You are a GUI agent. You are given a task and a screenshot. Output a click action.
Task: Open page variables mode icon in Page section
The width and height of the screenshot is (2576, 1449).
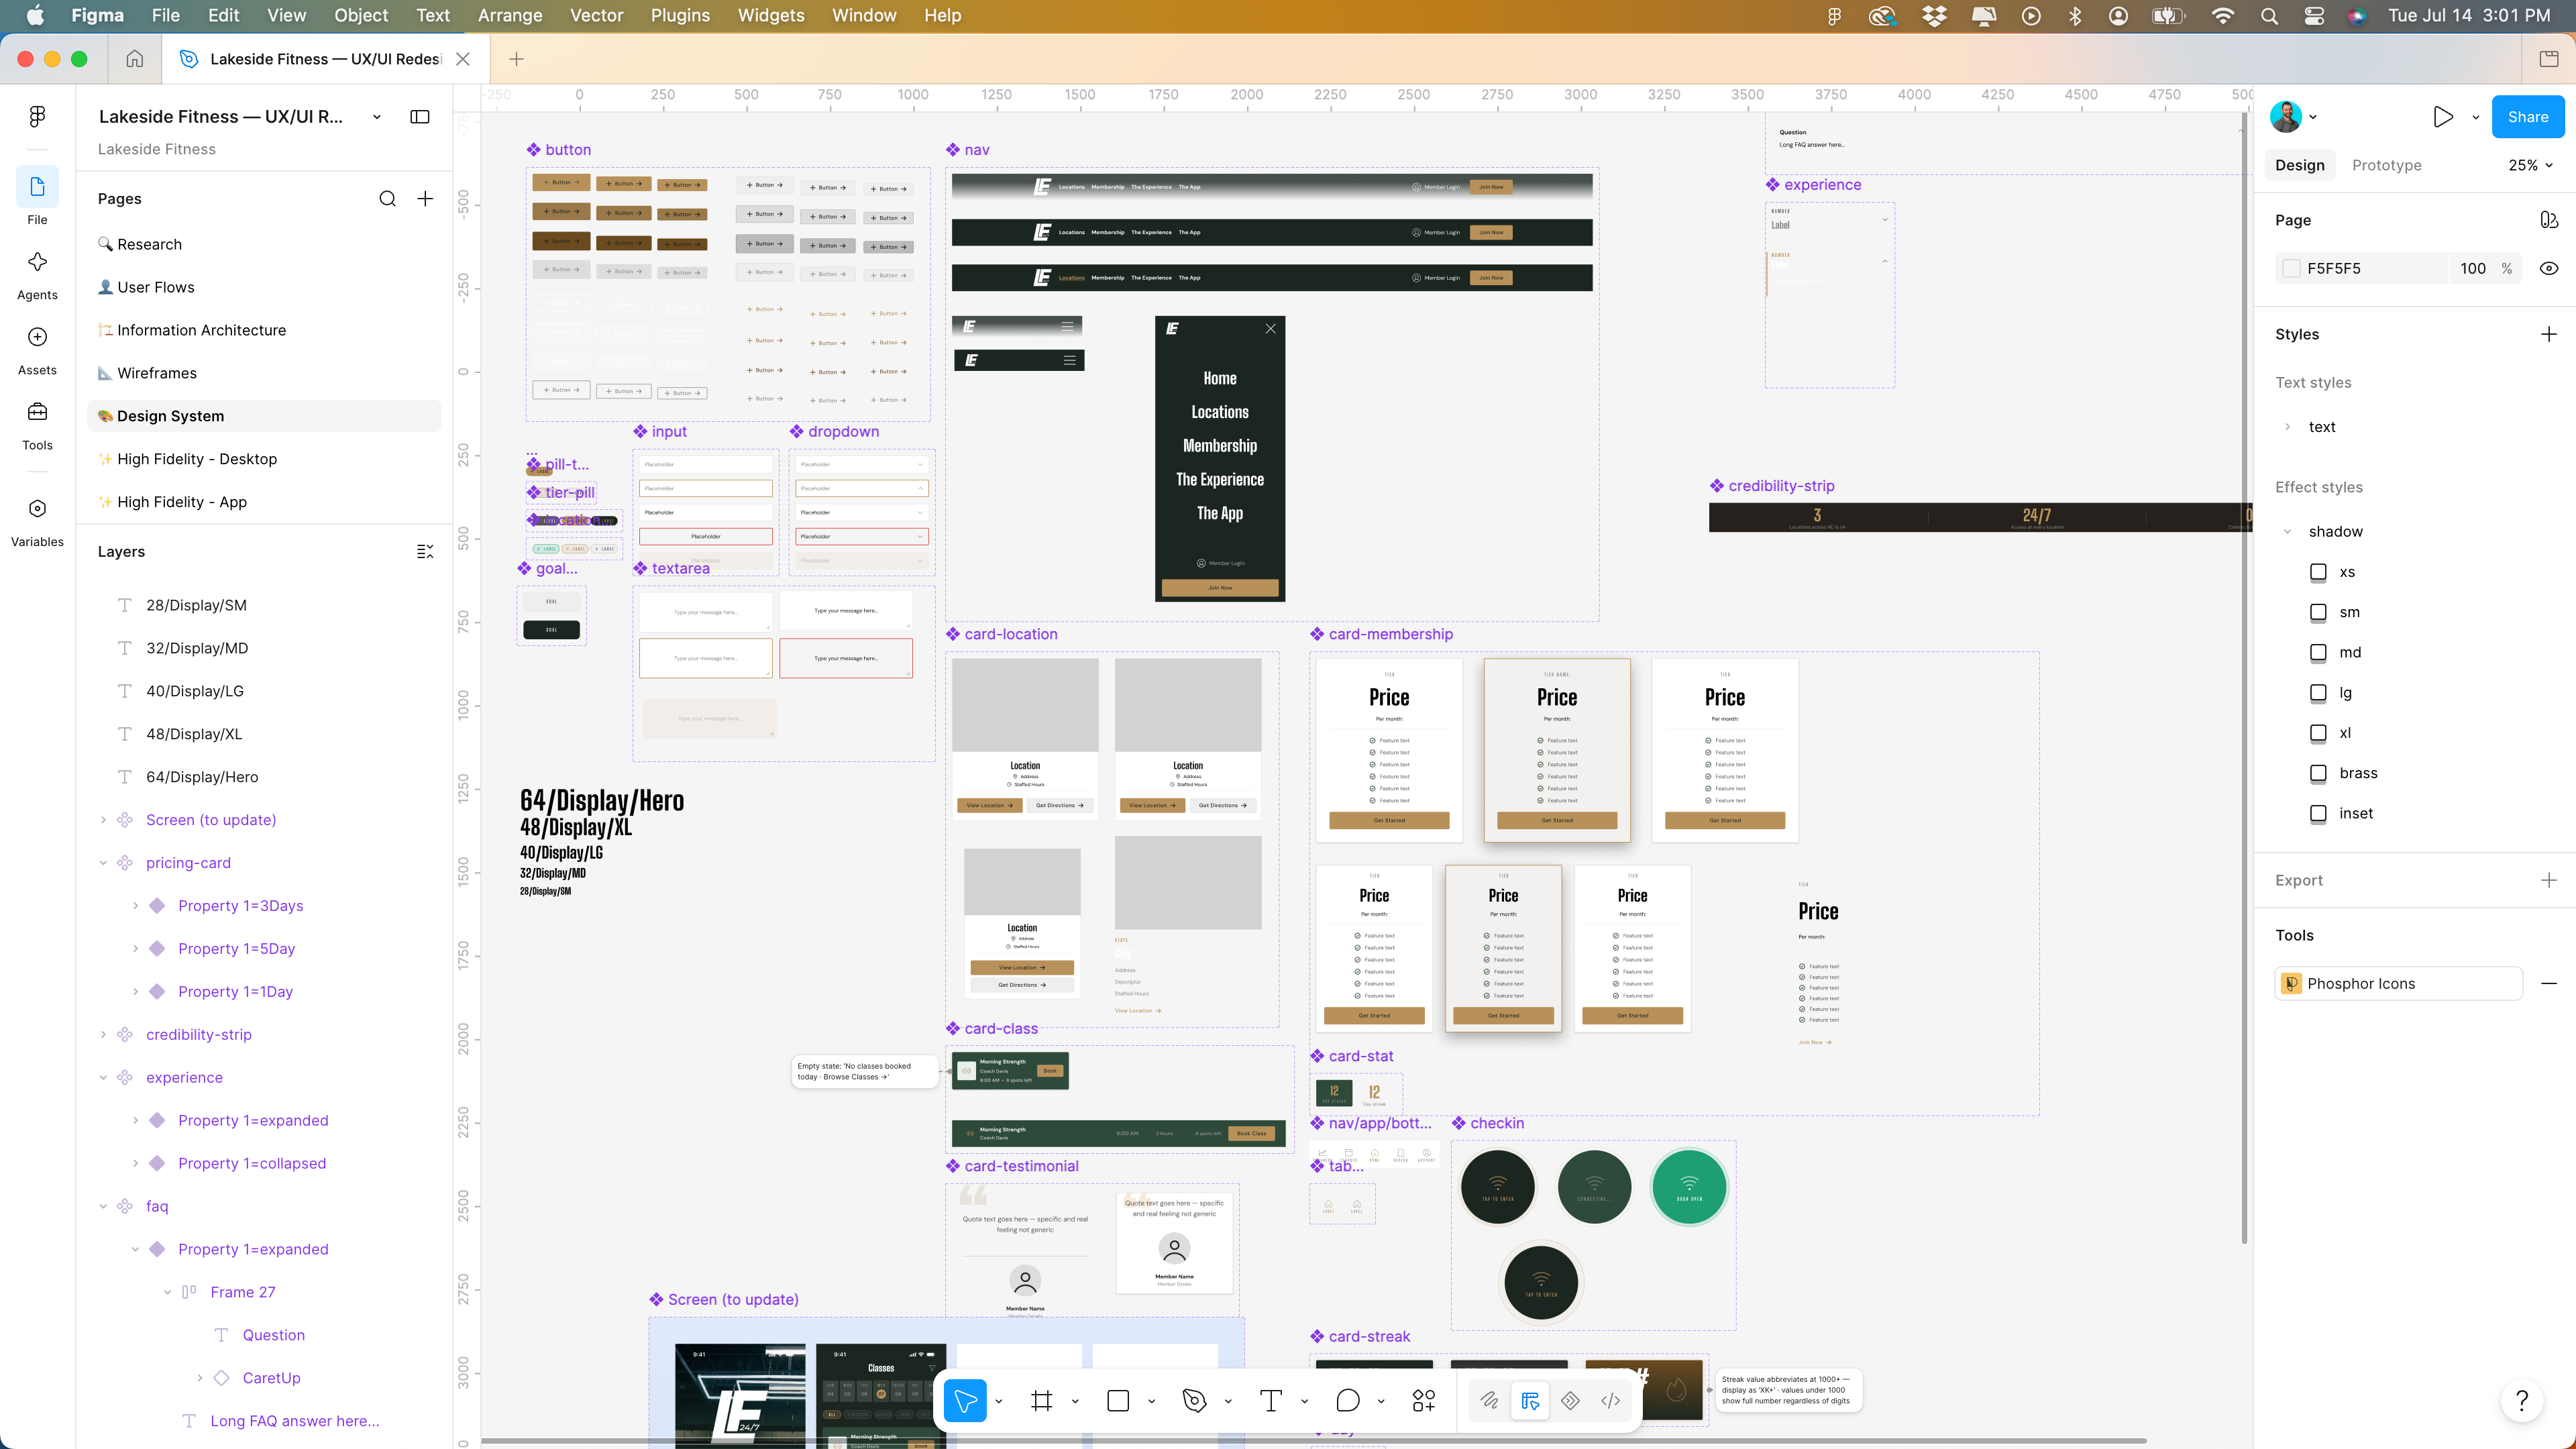2548,220
